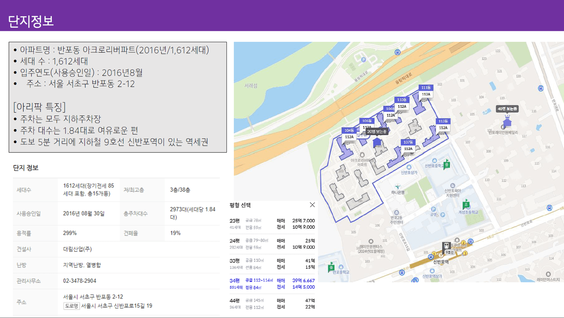The image size is (564, 318).
Task: Click the 지역난방, 열병합 heating cell
Action: (82, 265)
